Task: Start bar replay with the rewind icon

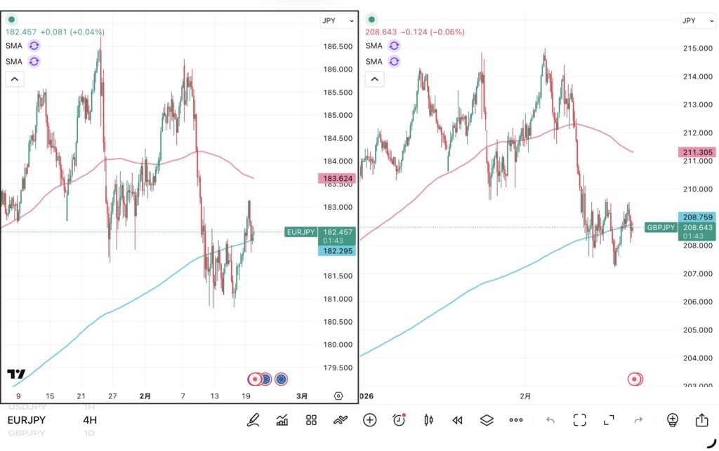Action: (458, 420)
